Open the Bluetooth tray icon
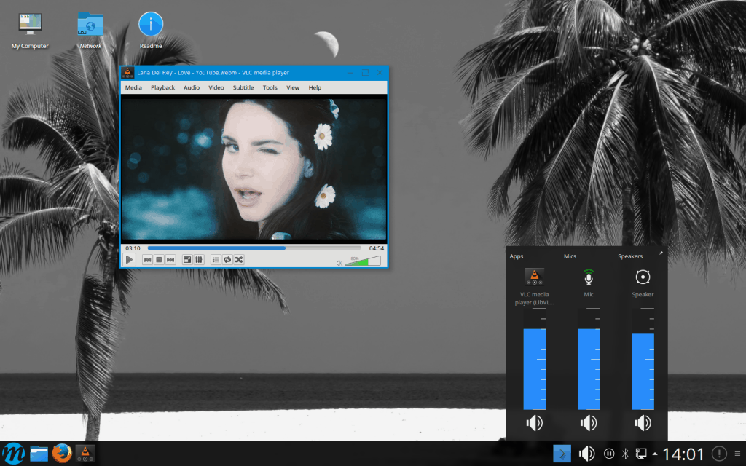 (x=625, y=454)
